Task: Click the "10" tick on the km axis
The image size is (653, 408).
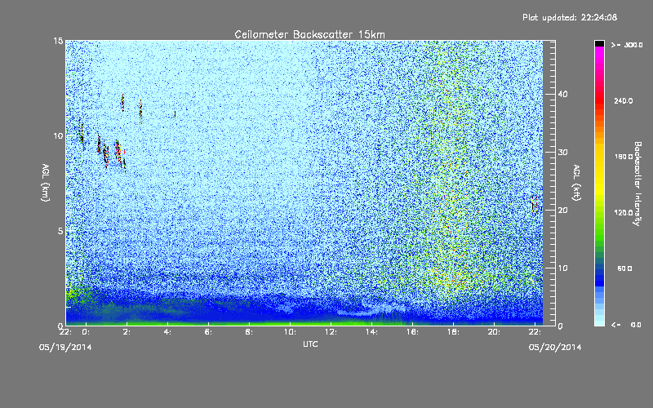Action: pos(58,135)
